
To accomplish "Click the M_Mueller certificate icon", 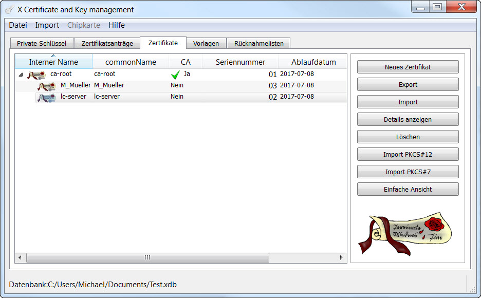I will tap(47, 86).
